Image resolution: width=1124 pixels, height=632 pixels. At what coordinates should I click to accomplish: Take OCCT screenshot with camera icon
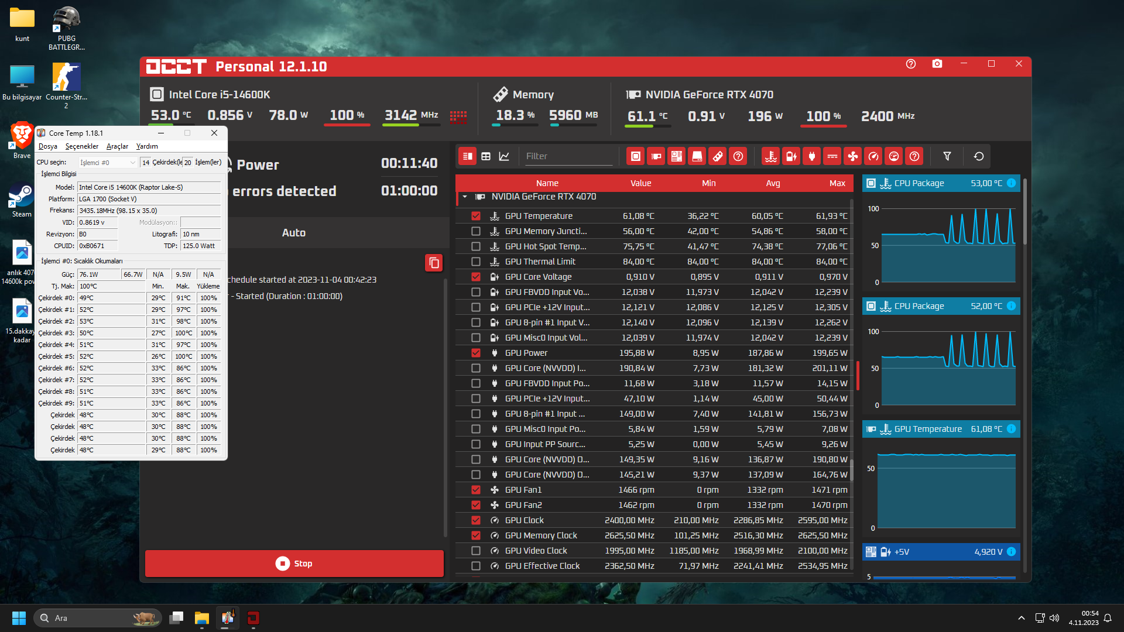937,64
